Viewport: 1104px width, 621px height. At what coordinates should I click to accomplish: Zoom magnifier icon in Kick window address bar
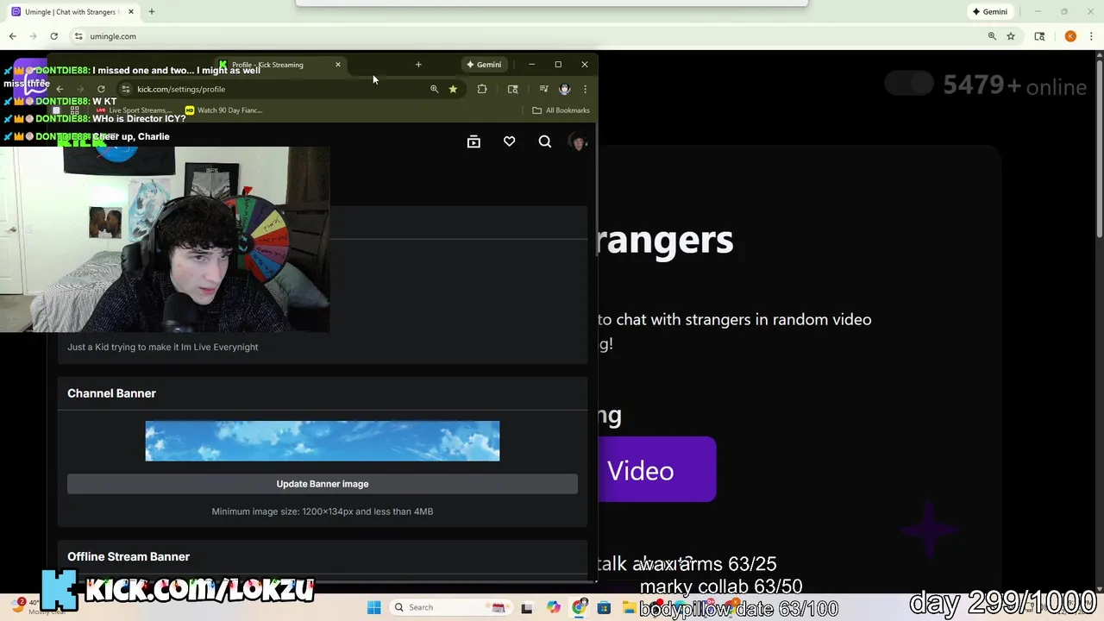[x=434, y=89]
